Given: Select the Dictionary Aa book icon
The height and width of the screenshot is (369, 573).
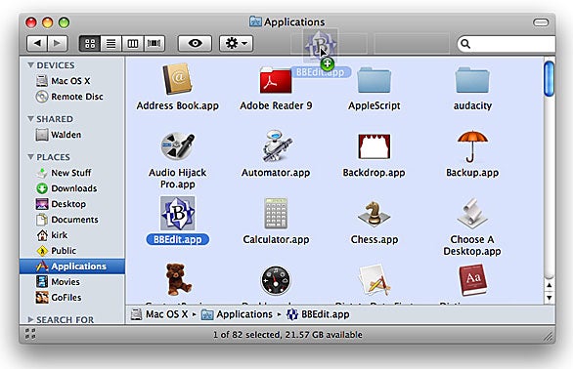Looking at the screenshot, I should coord(473,280).
